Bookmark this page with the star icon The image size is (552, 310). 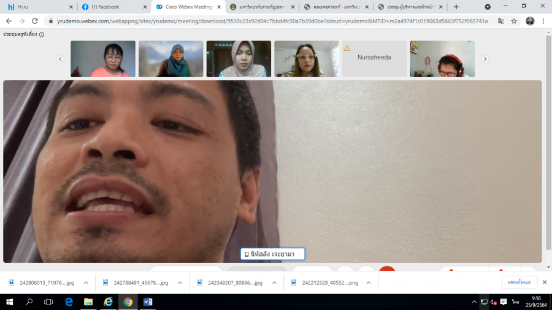pos(514,20)
